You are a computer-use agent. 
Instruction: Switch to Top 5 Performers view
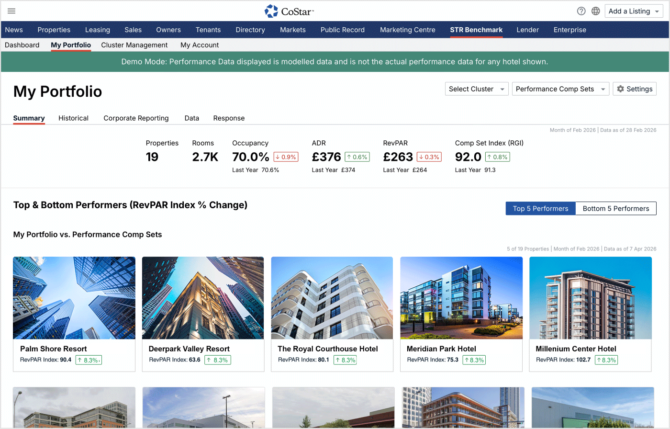(x=540, y=209)
